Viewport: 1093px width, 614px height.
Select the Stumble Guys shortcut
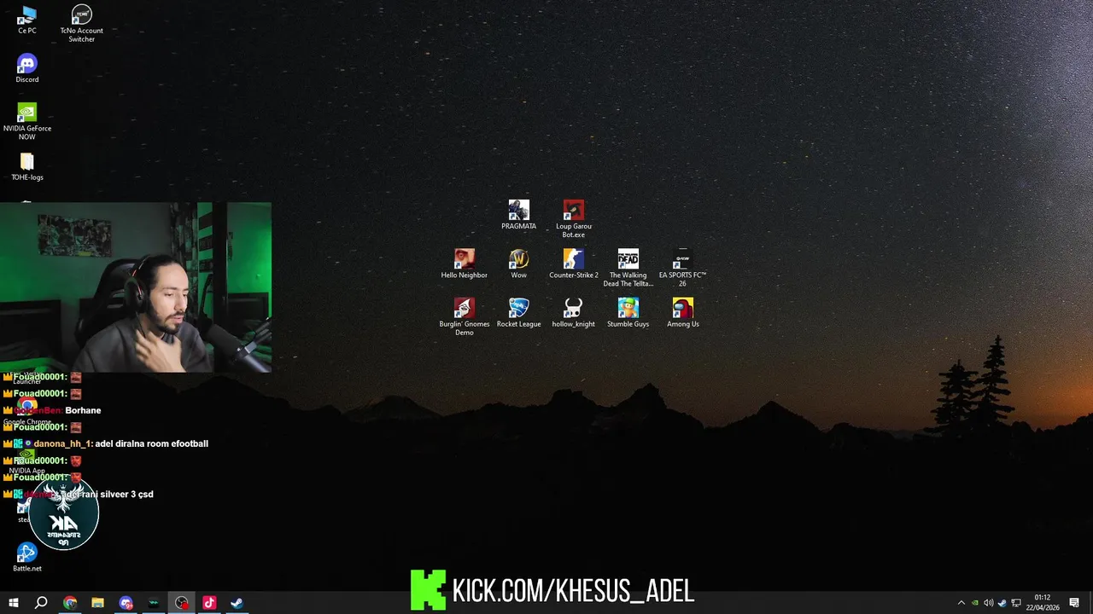tap(628, 313)
